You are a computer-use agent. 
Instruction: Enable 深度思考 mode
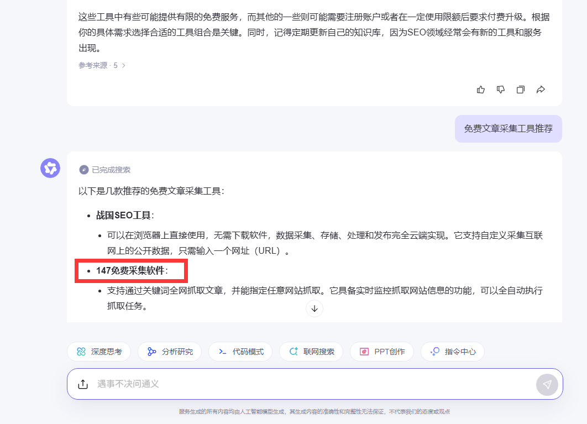(x=99, y=352)
